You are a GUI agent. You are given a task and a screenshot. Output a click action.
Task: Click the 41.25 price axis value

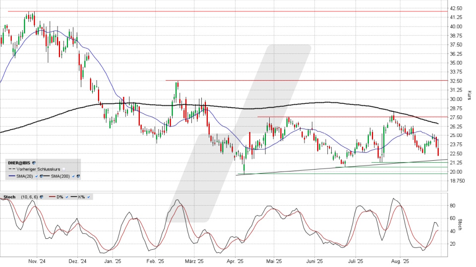[456, 17]
